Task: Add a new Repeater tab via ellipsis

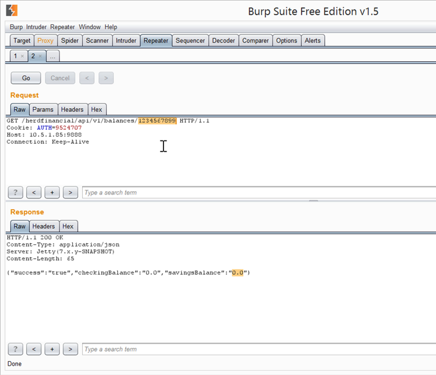Action: [x=53, y=56]
